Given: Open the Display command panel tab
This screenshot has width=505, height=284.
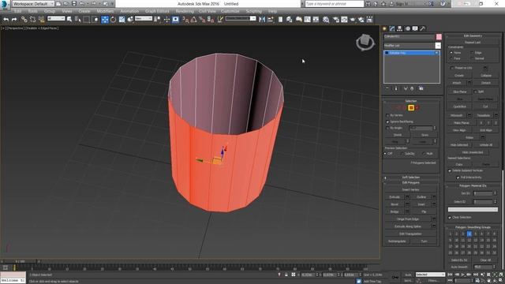Looking at the screenshot, I should (x=415, y=28).
